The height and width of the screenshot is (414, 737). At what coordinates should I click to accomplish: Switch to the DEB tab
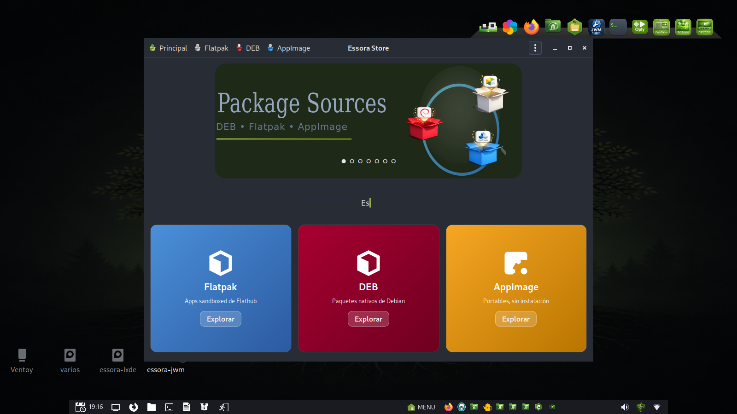(x=248, y=48)
